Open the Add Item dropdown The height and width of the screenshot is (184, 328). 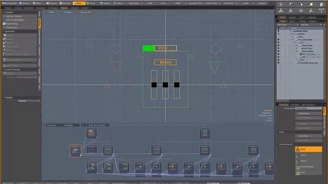point(311,25)
